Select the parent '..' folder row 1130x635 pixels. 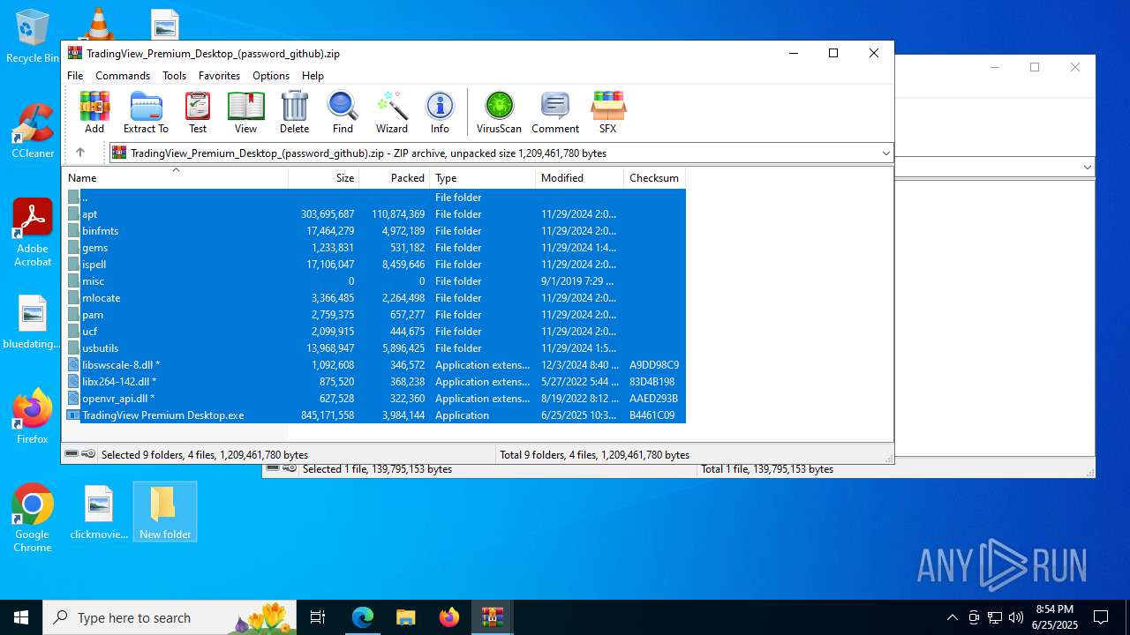[375, 198]
